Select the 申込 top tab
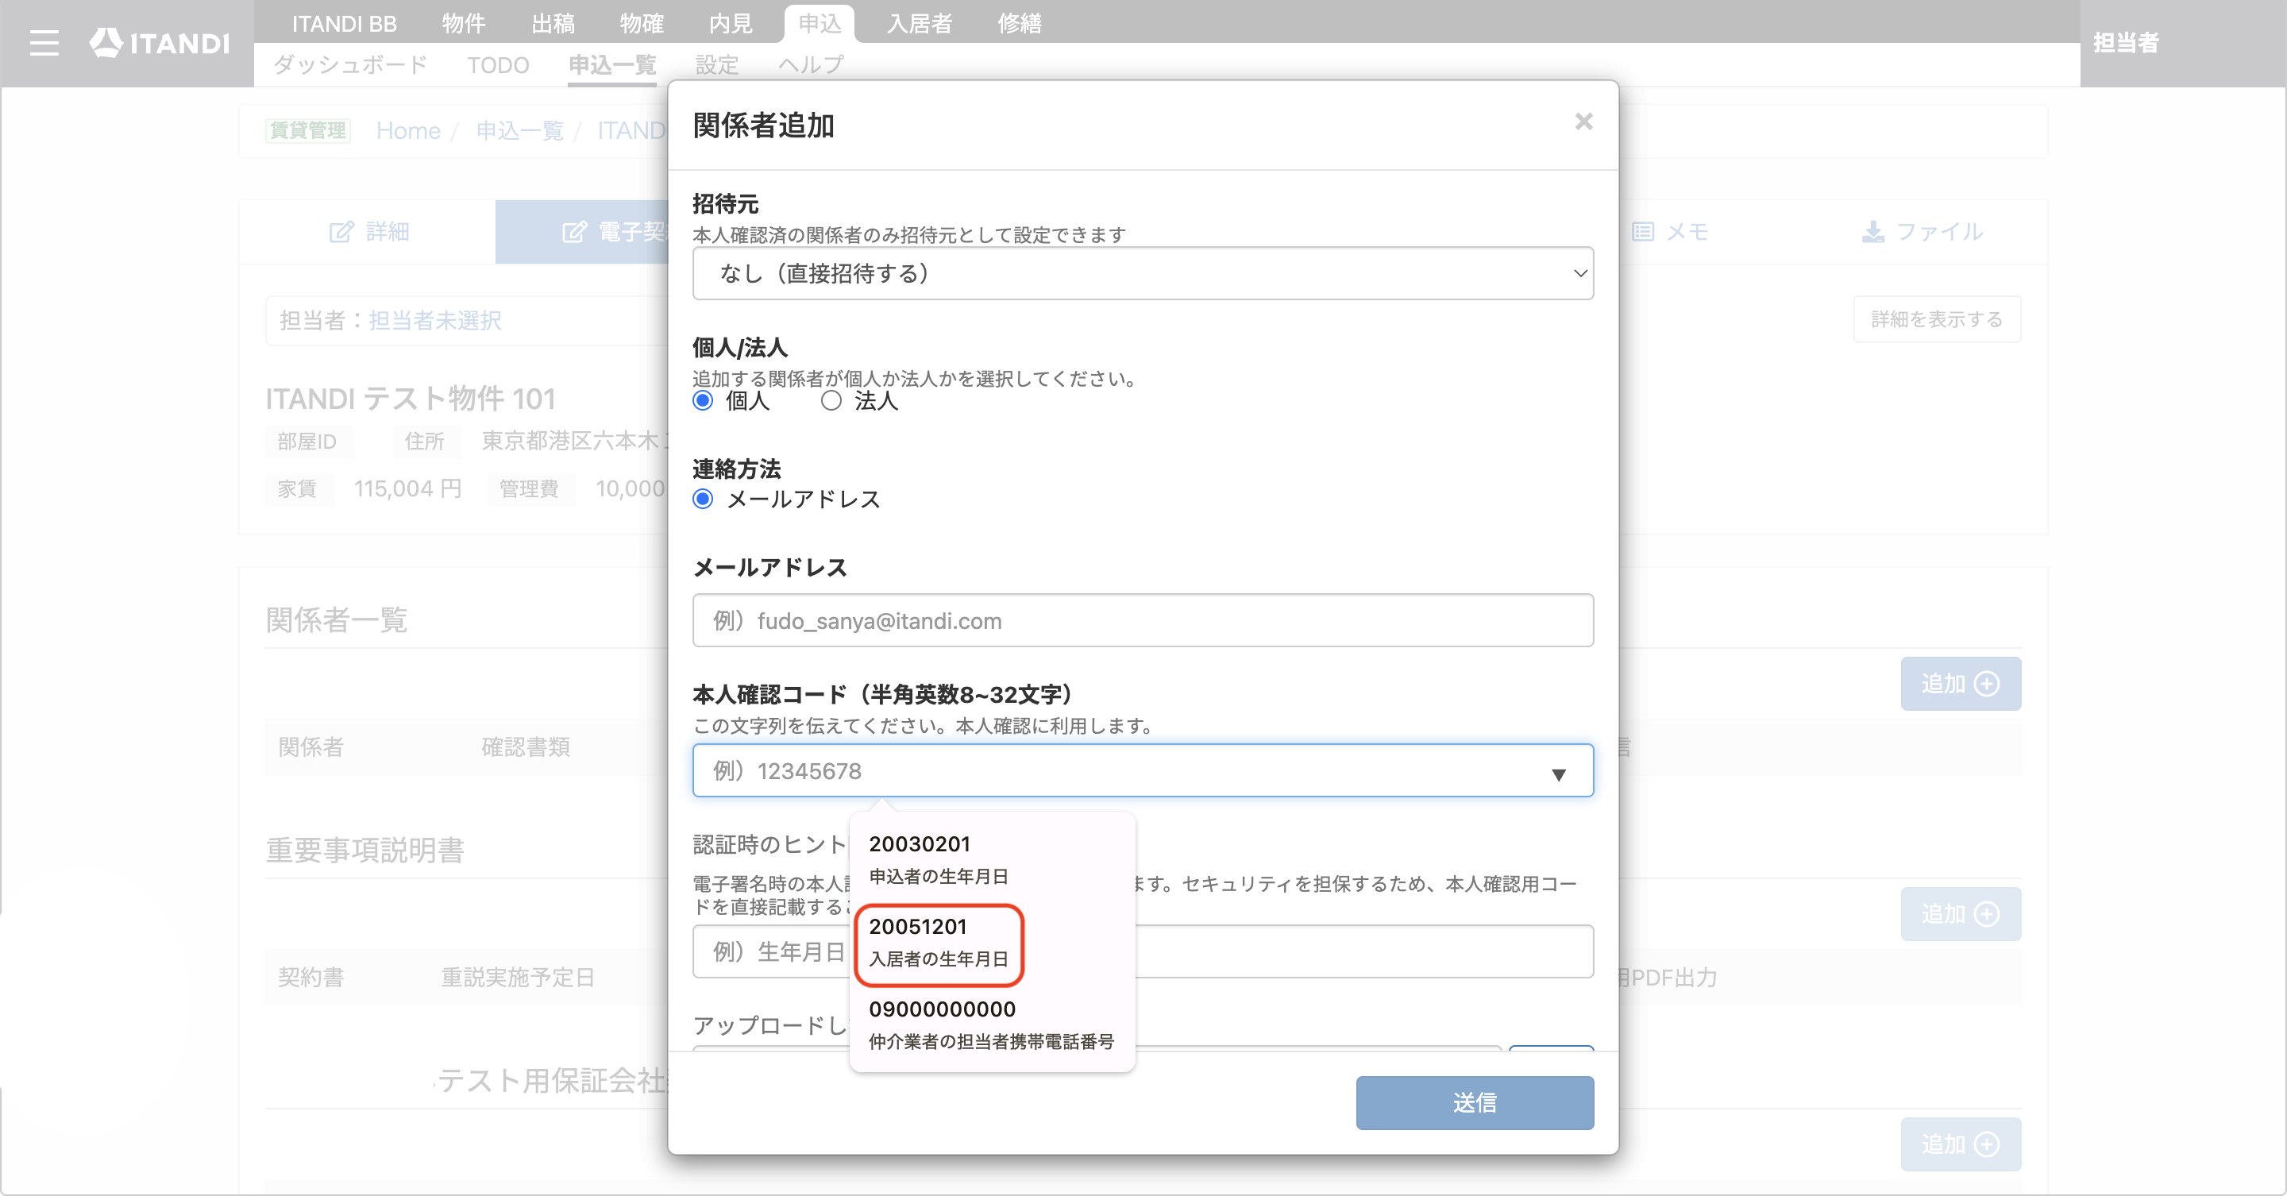 [x=819, y=23]
